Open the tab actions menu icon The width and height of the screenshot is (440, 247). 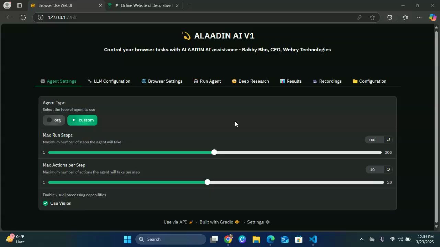[x=19, y=5]
